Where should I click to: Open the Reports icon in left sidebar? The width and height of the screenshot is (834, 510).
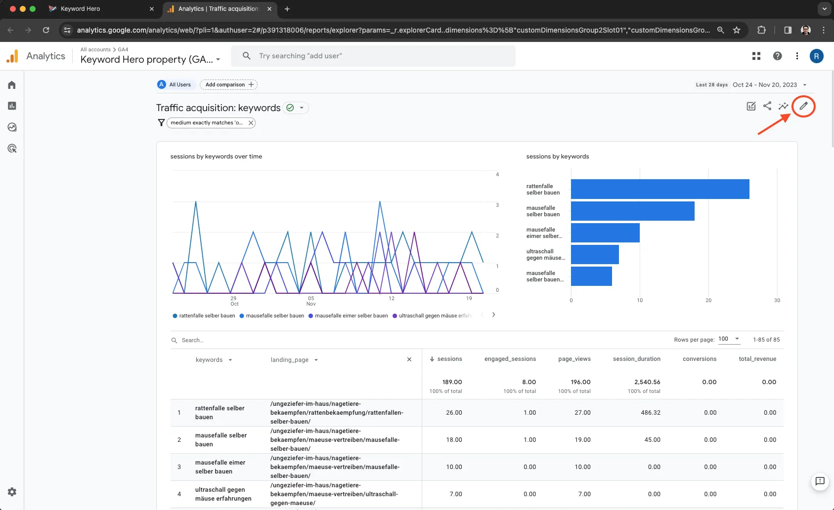12,106
